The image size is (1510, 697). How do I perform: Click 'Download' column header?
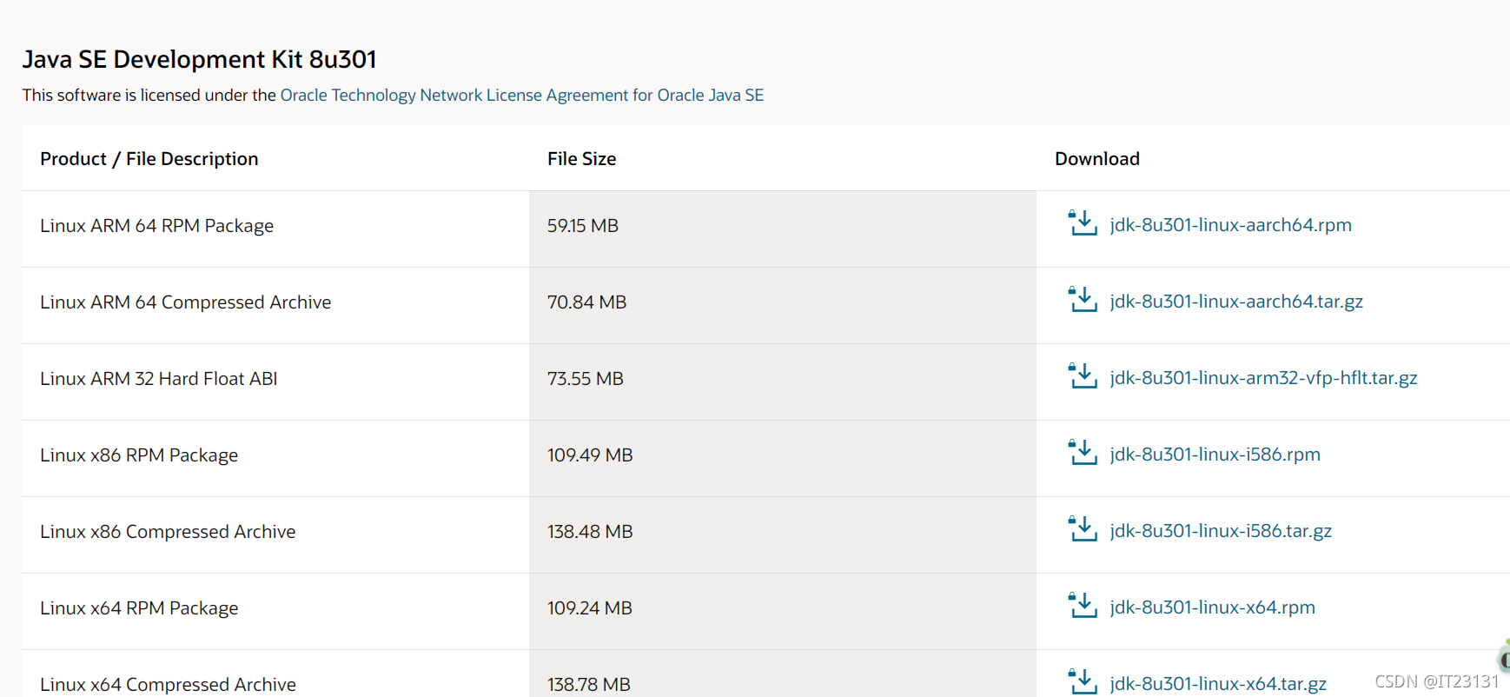pyautogui.click(x=1096, y=159)
